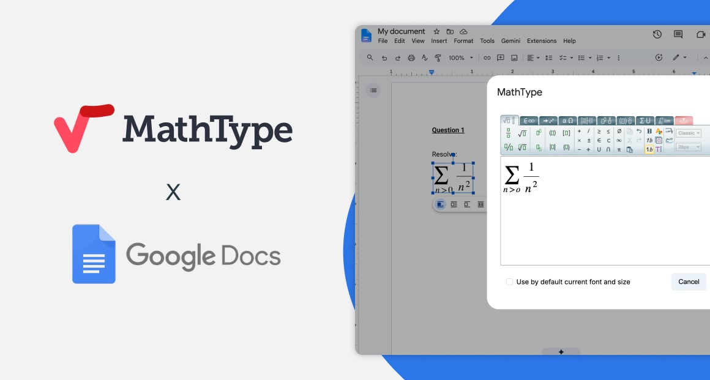Insert a square root template
Viewport: 710px width, 380px height.
point(523,133)
